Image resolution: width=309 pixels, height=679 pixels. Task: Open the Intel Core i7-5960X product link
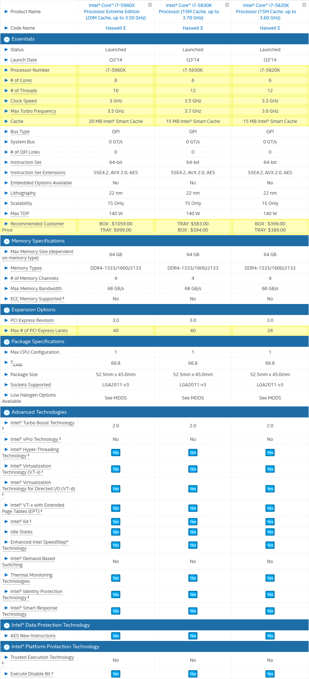coord(116,11)
